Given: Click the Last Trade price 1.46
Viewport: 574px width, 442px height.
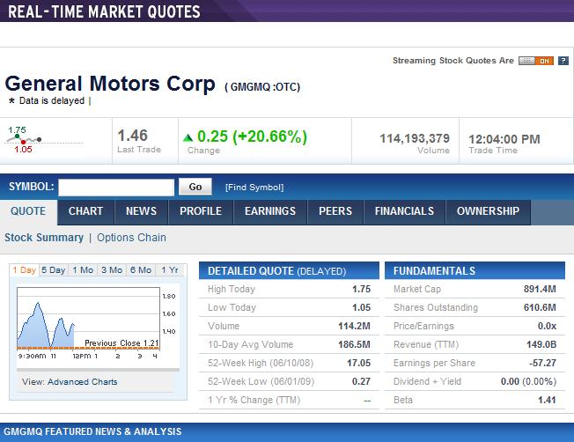Looking at the screenshot, I should coord(133,136).
